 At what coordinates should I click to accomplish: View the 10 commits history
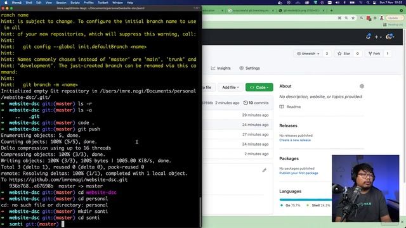click(x=256, y=103)
